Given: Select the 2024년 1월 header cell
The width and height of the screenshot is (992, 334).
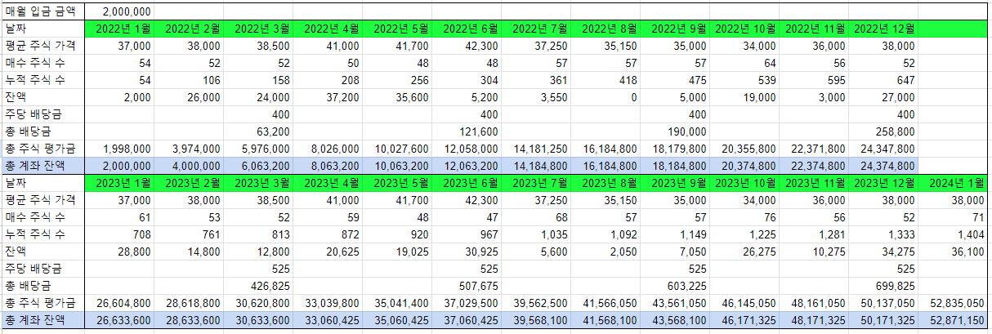Looking at the screenshot, I should (953, 182).
